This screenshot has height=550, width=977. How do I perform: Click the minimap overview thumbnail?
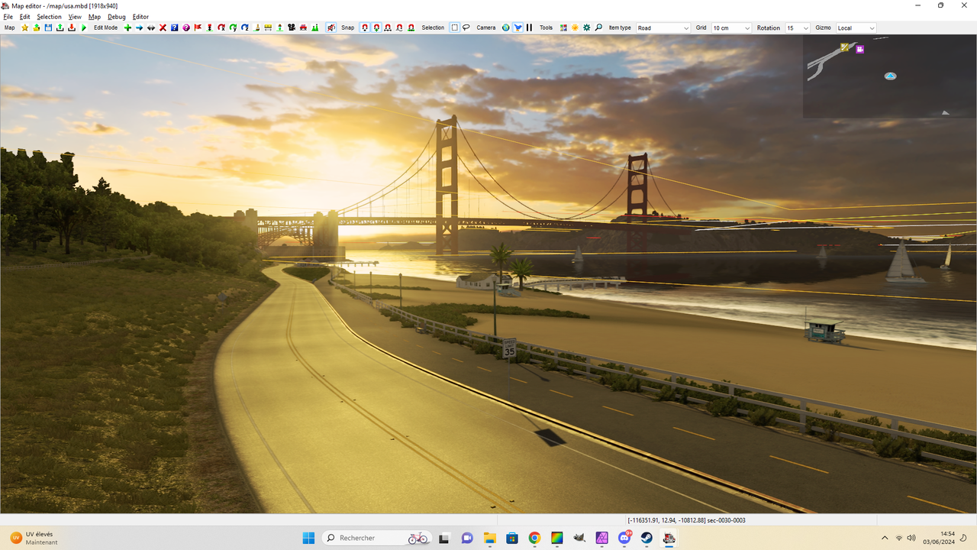pos(889,76)
